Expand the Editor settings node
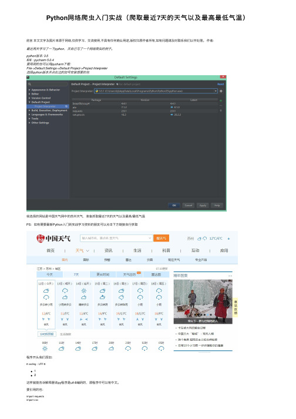Screen dimensions: 296x419 click(29, 94)
